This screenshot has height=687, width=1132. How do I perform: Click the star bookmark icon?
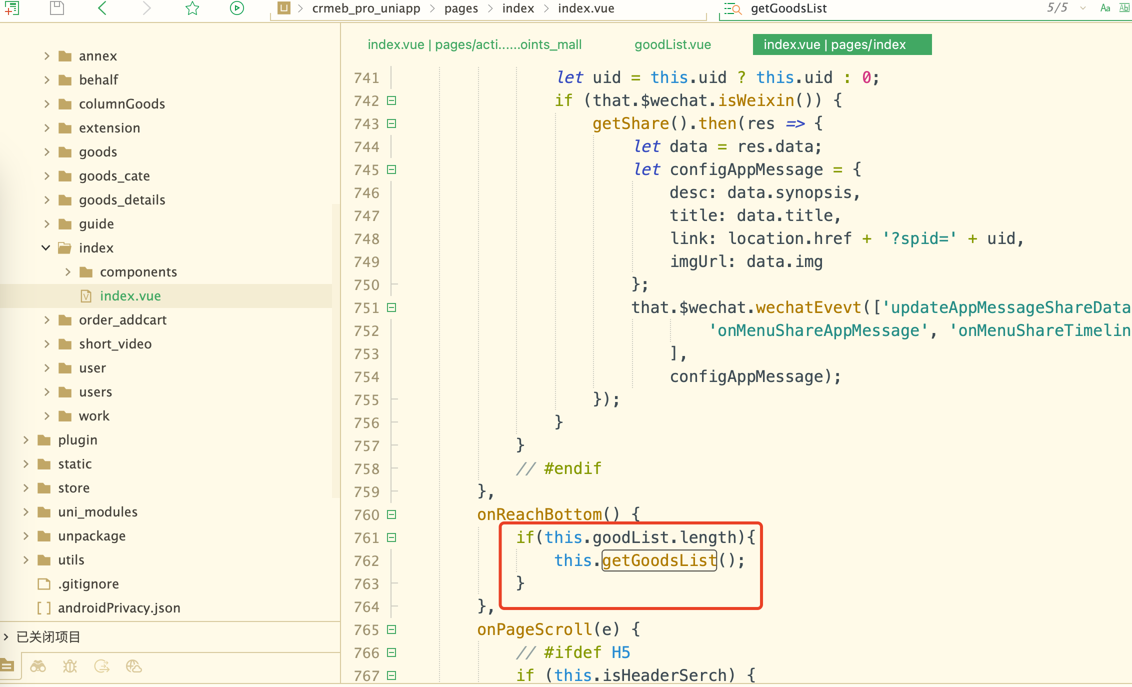pyautogui.click(x=192, y=8)
